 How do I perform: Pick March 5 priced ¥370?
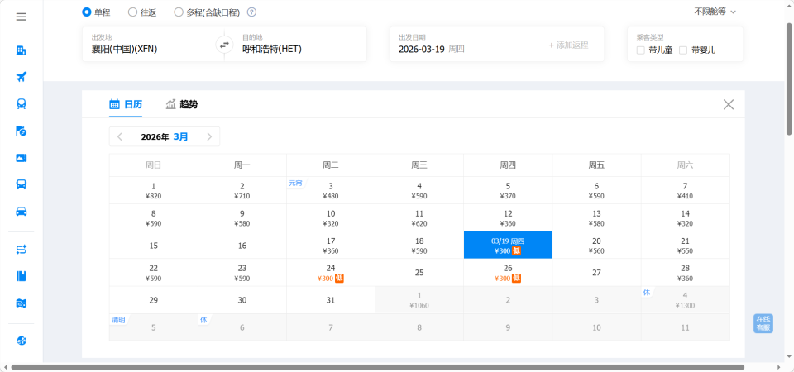pyautogui.click(x=508, y=190)
